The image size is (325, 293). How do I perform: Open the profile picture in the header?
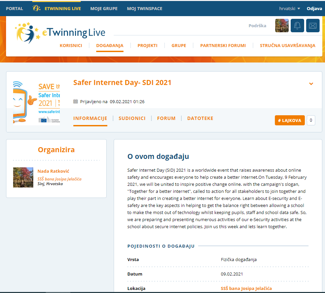(x=282, y=26)
